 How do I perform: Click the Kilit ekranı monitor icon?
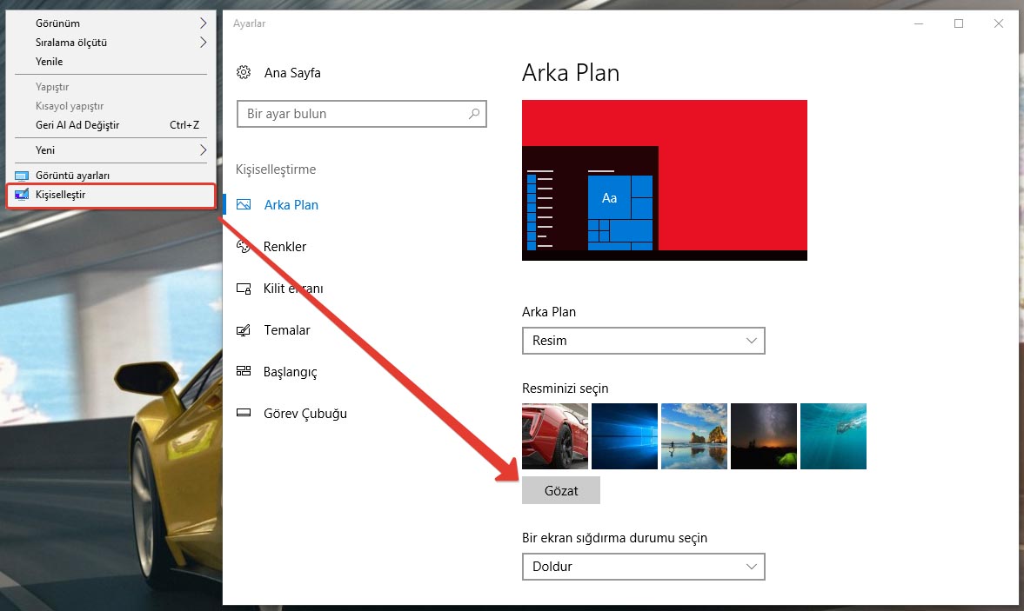244,289
